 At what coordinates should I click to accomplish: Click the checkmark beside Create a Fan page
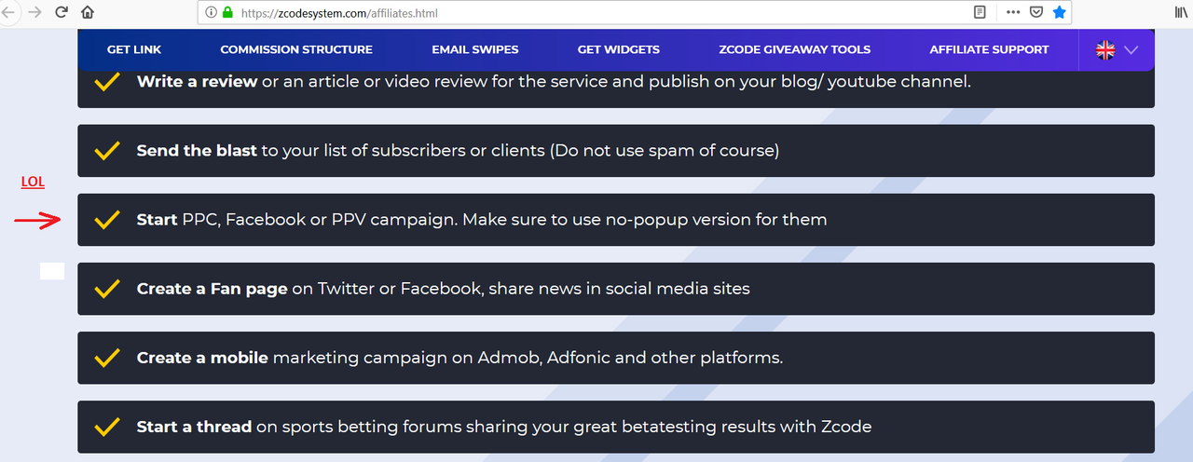(x=108, y=289)
